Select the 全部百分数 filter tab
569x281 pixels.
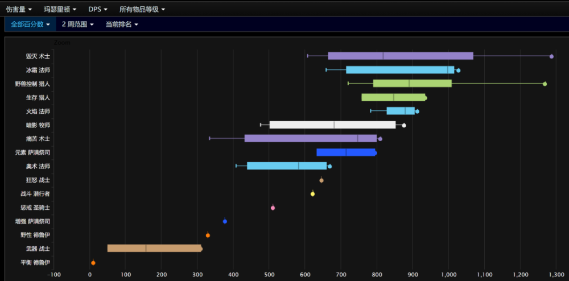click(x=30, y=24)
